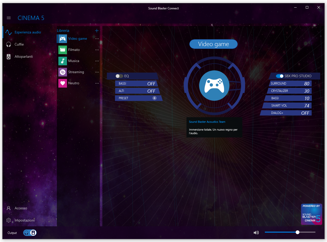Click the CRYSTALIZER value 30

coord(307,91)
